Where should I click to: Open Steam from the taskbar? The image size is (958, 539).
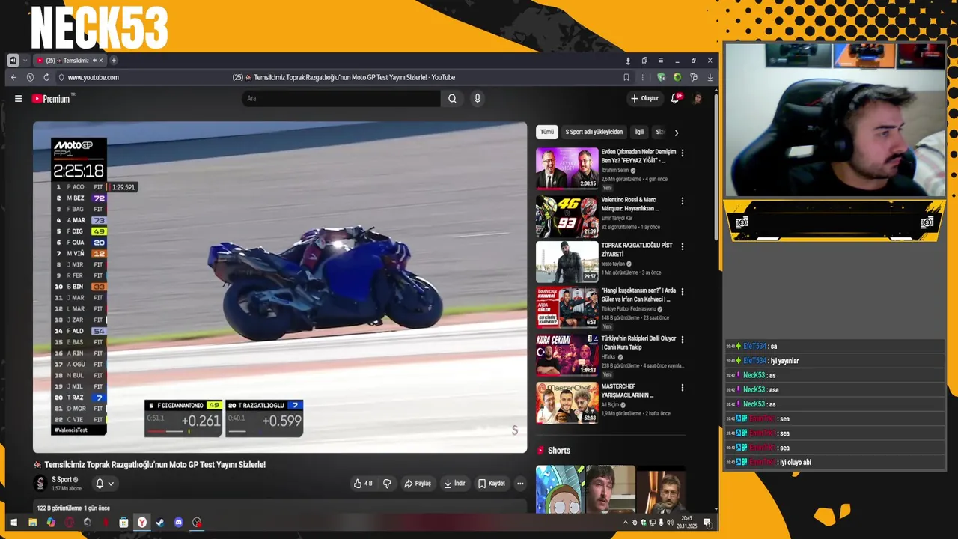point(160,523)
